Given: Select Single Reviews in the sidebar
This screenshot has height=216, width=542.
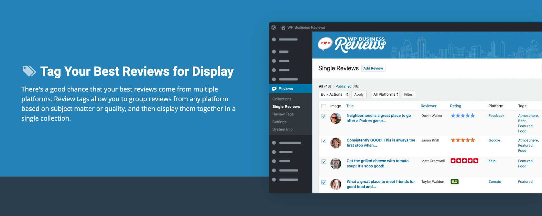Looking at the screenshot, I should [x=286, y=107].
